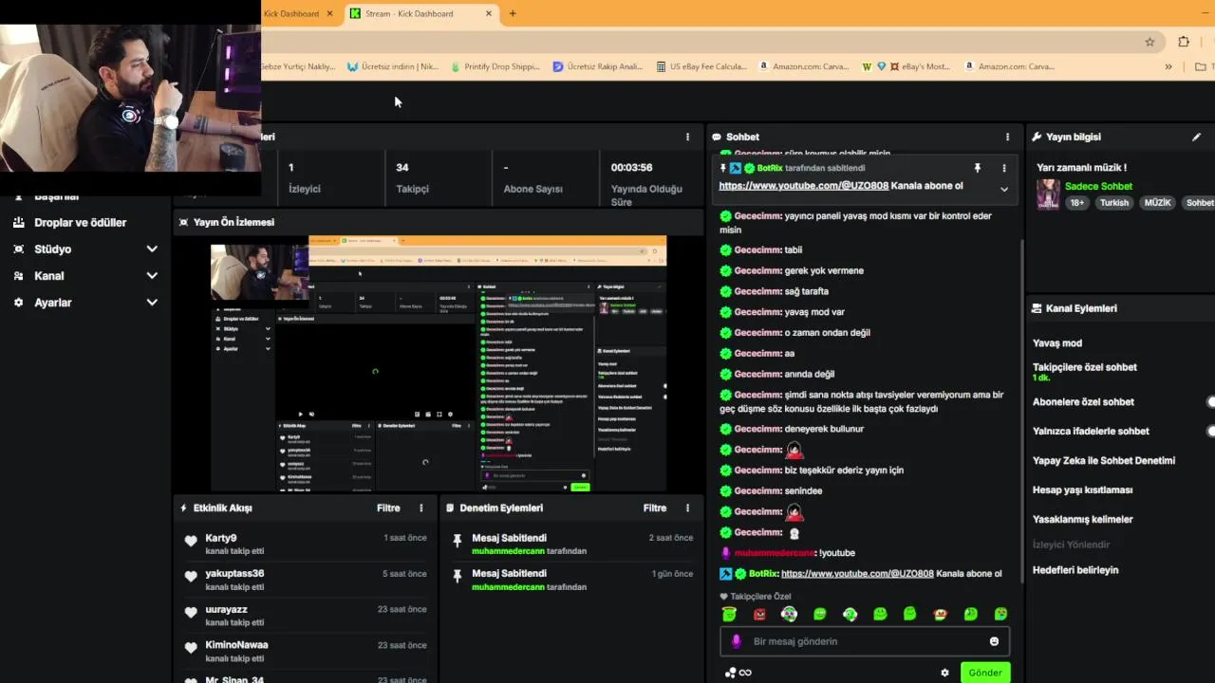Open the YouTube link in the pinned message

click(803, 186)
